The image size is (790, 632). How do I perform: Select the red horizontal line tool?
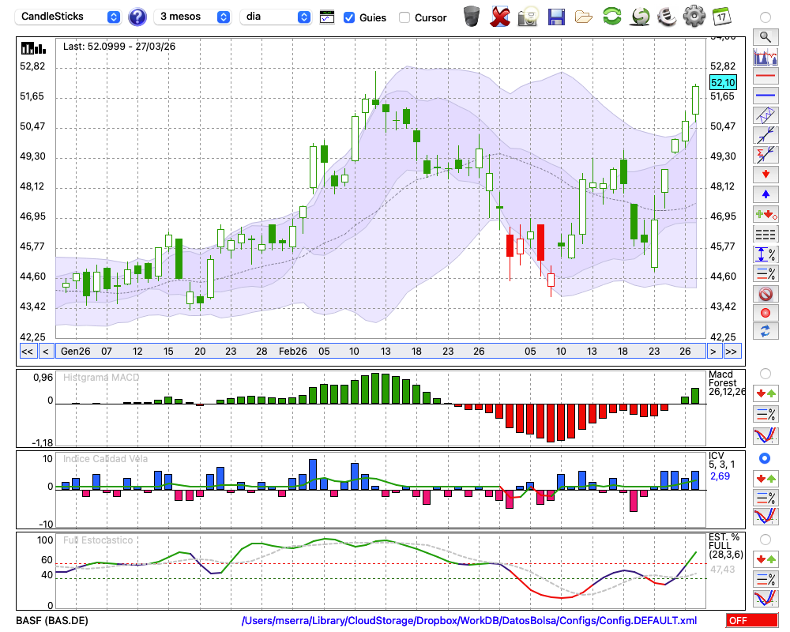[765, 77]
